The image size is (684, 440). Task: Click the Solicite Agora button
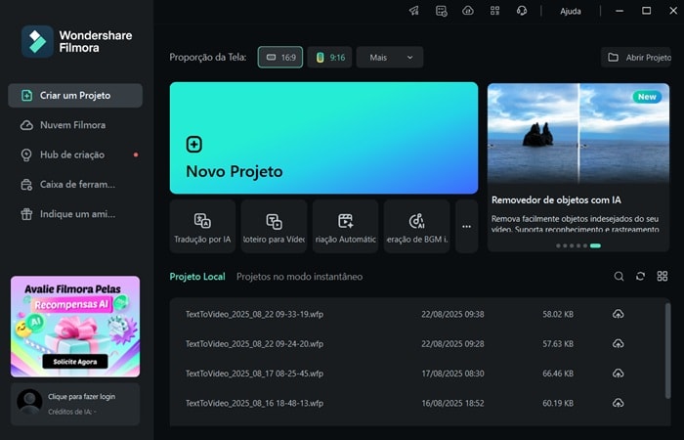75,362
